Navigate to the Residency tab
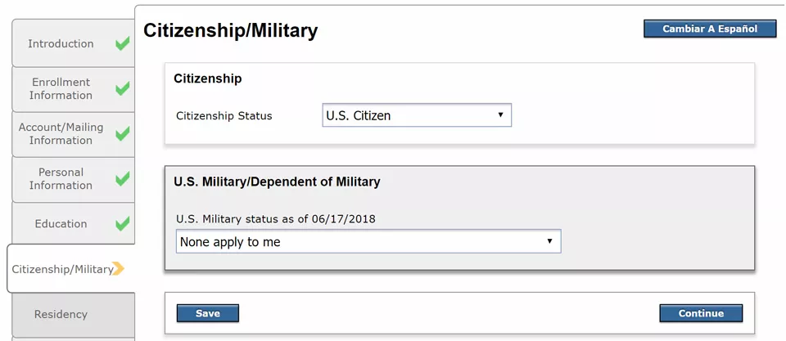This screenshot has height=341, width=786. click(x=73, y=315)
